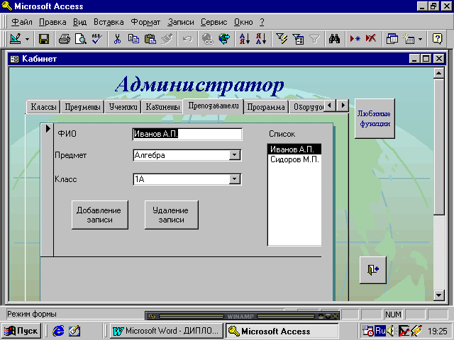Expand the Предмет combo box
The width and height of the screenshot is (454, 340).
pyautogui.click(x=235, y=156)
